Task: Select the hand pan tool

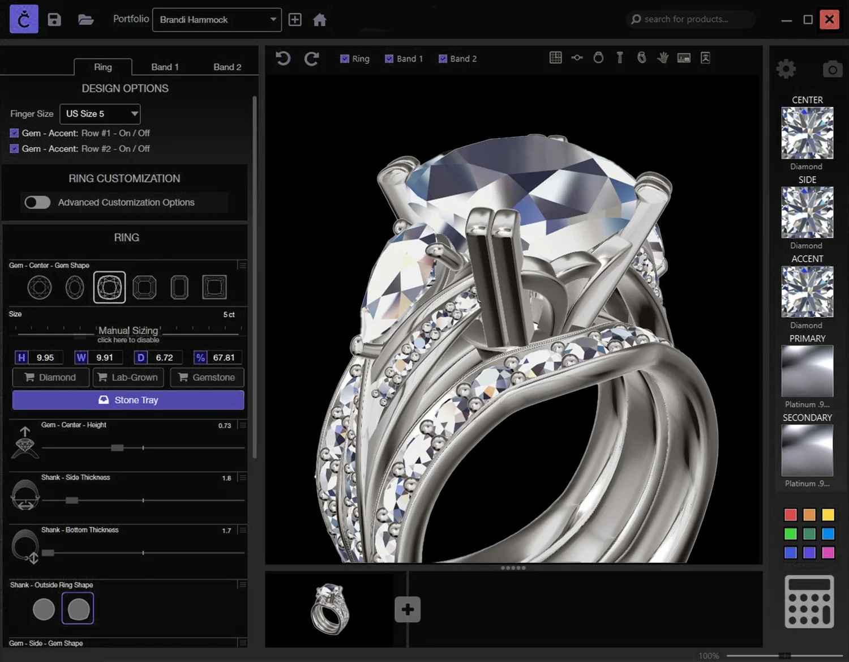Action: [663, 58]
